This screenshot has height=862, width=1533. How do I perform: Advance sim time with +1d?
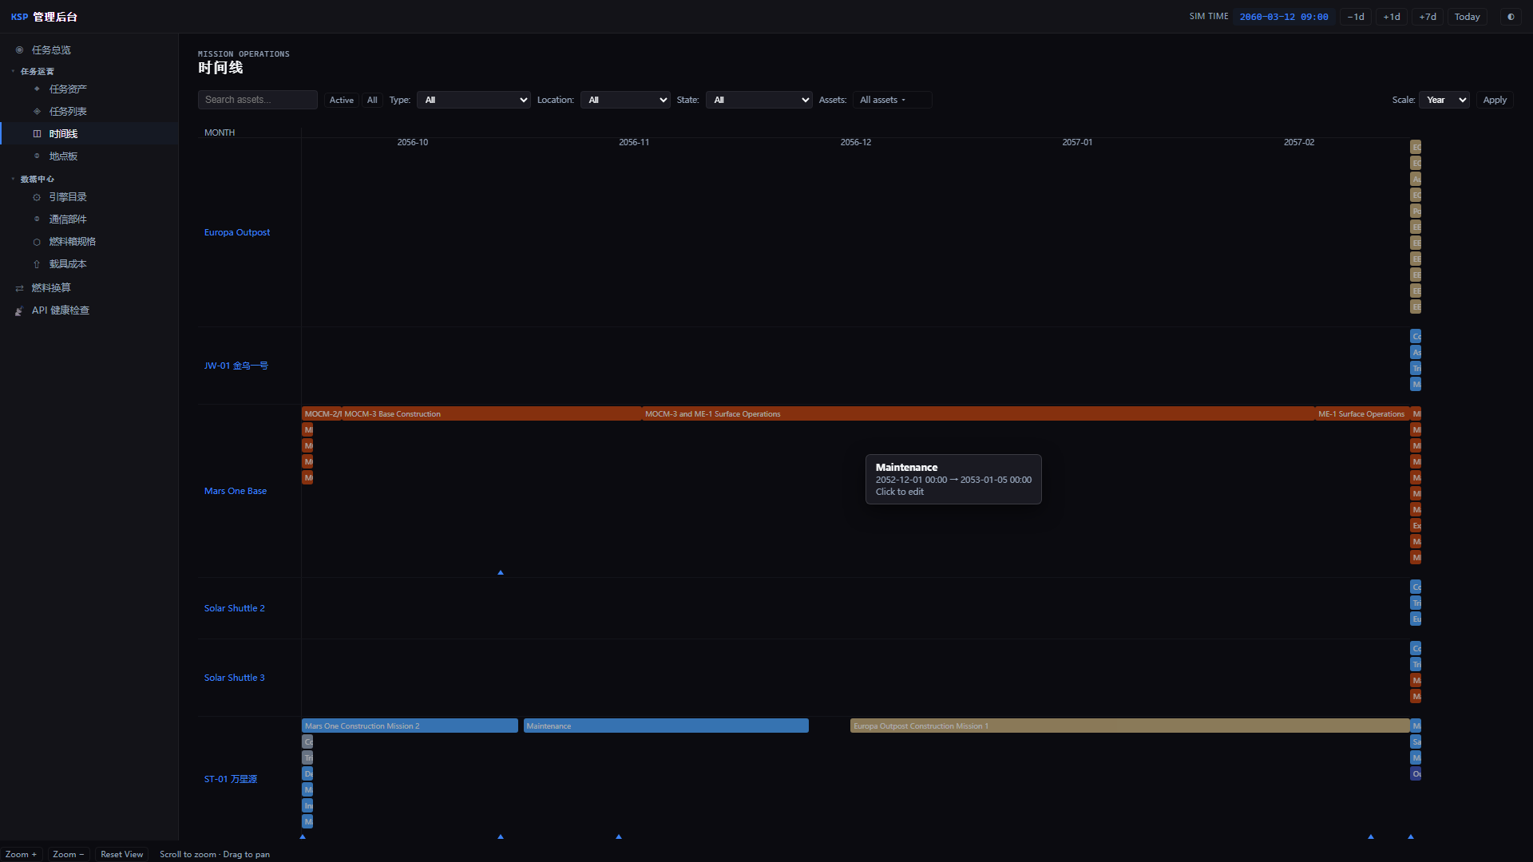click(1392, 17)
